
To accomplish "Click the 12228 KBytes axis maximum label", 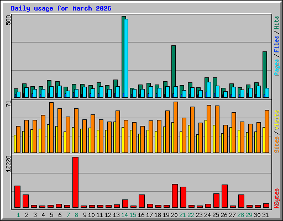I will [x=8, y=164].
